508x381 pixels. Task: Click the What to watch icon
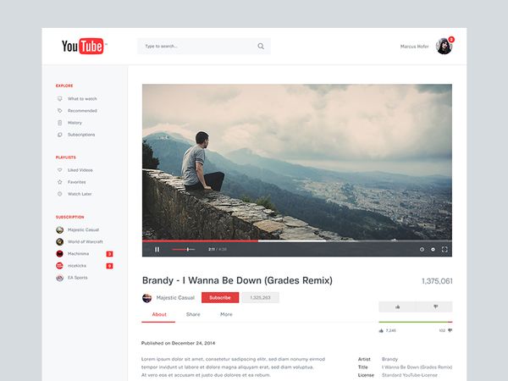pyautogui.click(x=59, y=98)
